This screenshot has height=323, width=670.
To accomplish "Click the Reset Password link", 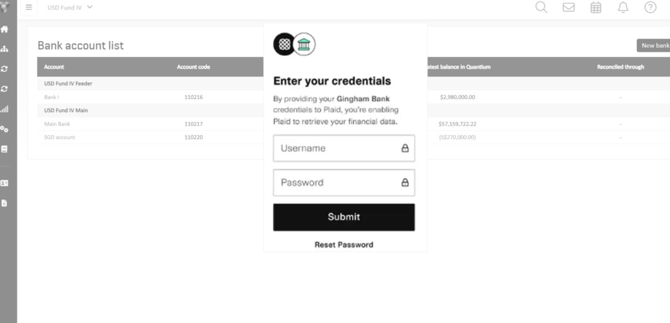I will [344, 245].
